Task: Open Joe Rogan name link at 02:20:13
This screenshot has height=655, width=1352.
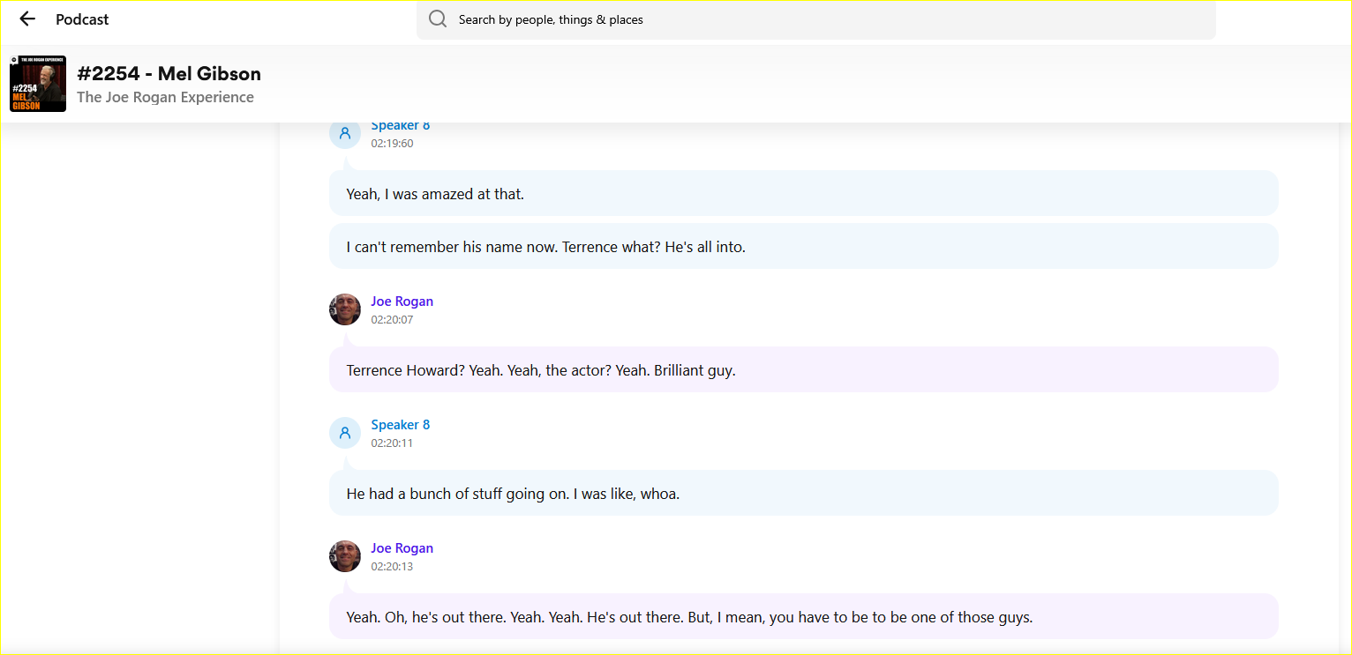Action: pos(402,548)
